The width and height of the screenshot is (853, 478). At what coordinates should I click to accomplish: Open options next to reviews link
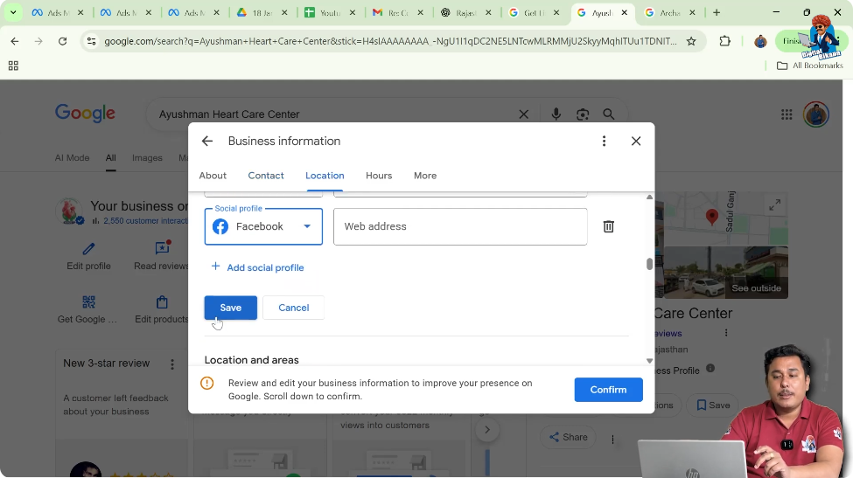(x=726, y=333)
